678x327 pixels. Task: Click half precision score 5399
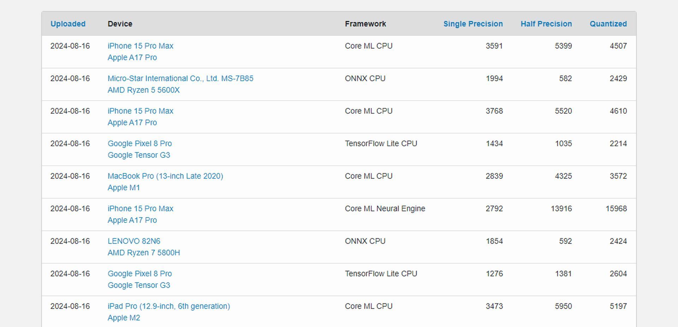click(x=563, y=46)
